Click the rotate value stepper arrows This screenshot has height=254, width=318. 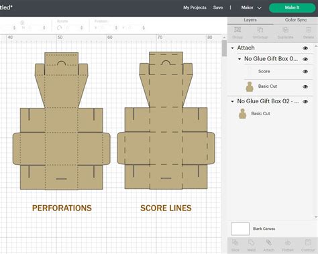[82, 27]
